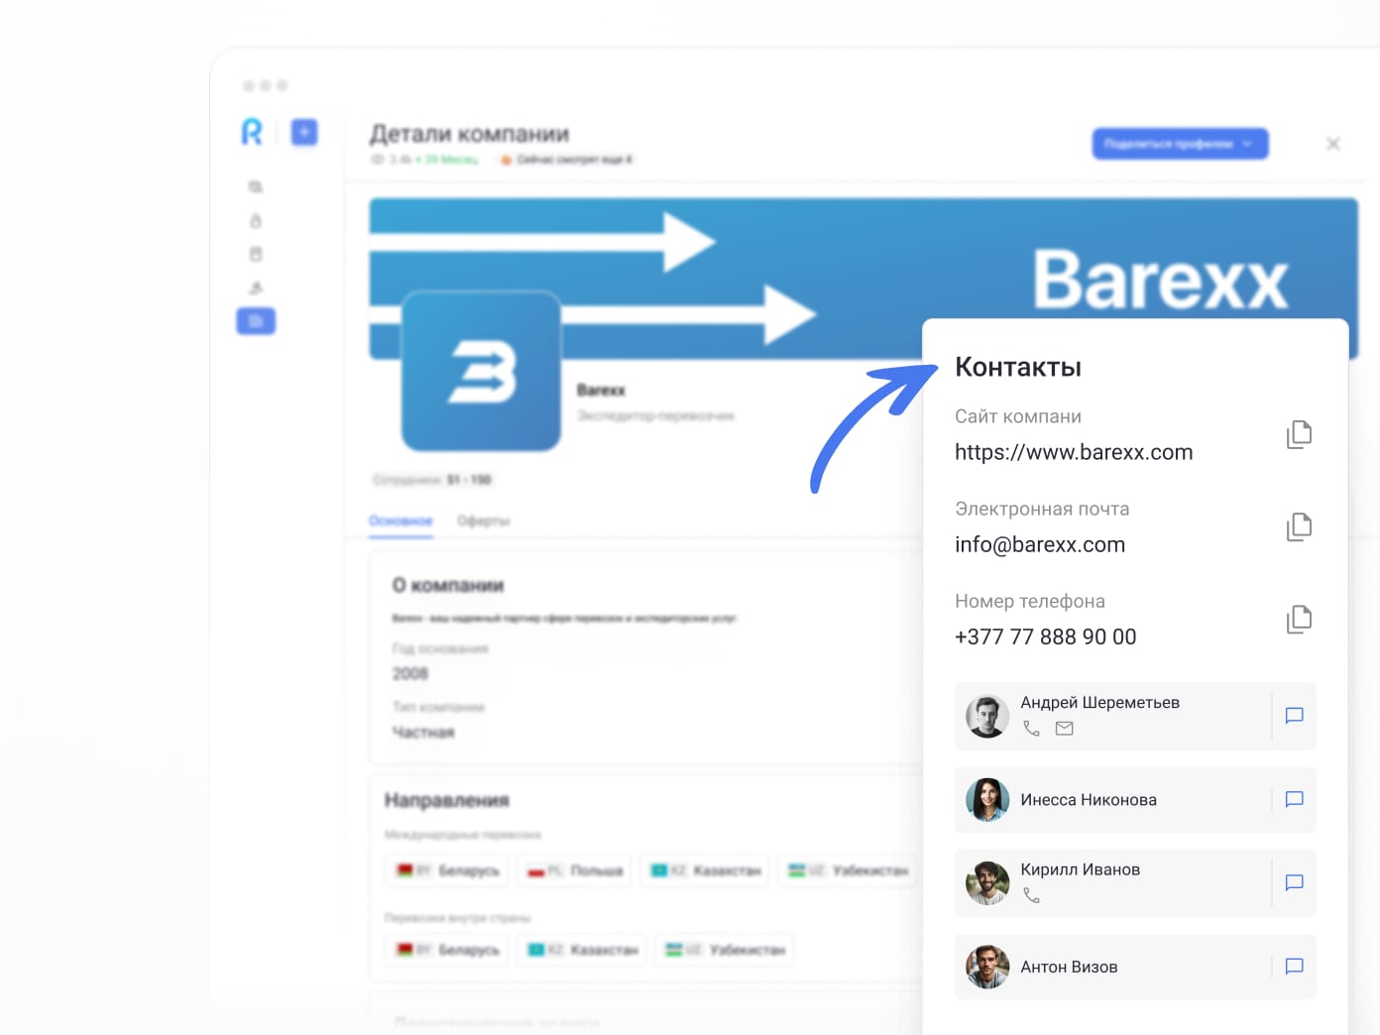Click the Сейчас смотрят ещё 4 badge
This screenshot has height=1035, width=1380.
click(x=565, y=160)
